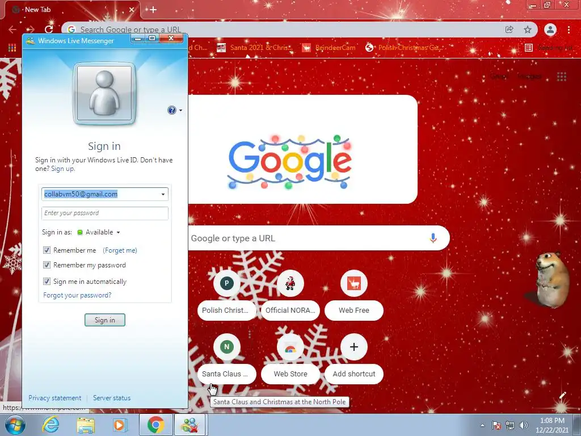Open the ReindeerCam bookmark
The width and height of the screenshot is (581, 436).
(x=329, y=48)
